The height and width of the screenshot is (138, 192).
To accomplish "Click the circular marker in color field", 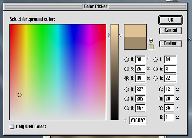I will (x=20, y=95).
